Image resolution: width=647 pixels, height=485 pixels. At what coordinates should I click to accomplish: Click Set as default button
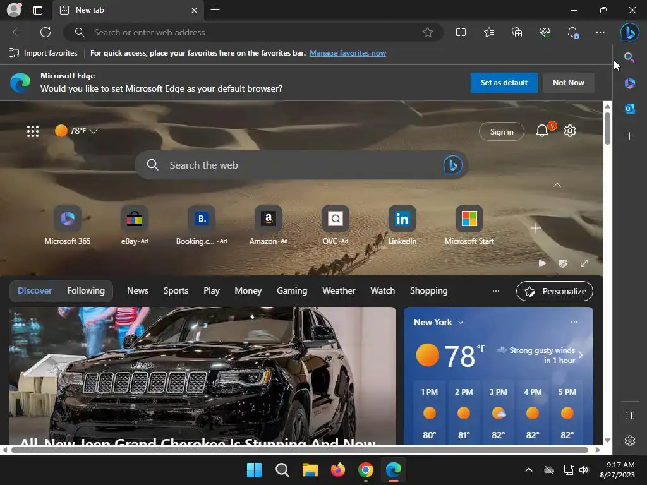coord(504,83)
